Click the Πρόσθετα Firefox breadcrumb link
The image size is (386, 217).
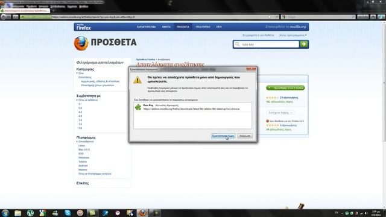click(x=145, y=60)
